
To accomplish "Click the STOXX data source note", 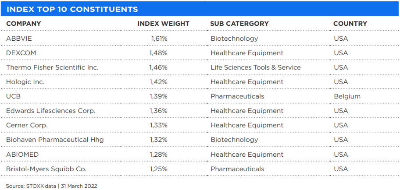I will [51, 186].
